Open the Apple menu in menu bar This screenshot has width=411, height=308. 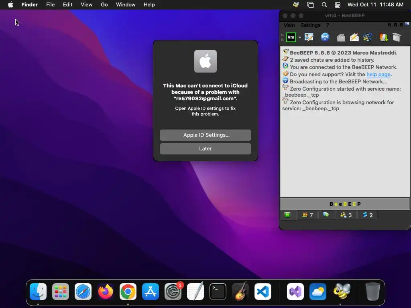point(10,4)
